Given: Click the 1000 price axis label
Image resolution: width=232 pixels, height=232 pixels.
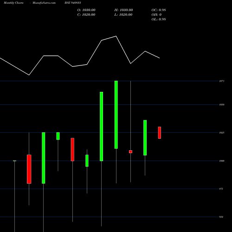Looking at the screenshot, I should click(x=222, y=161).
